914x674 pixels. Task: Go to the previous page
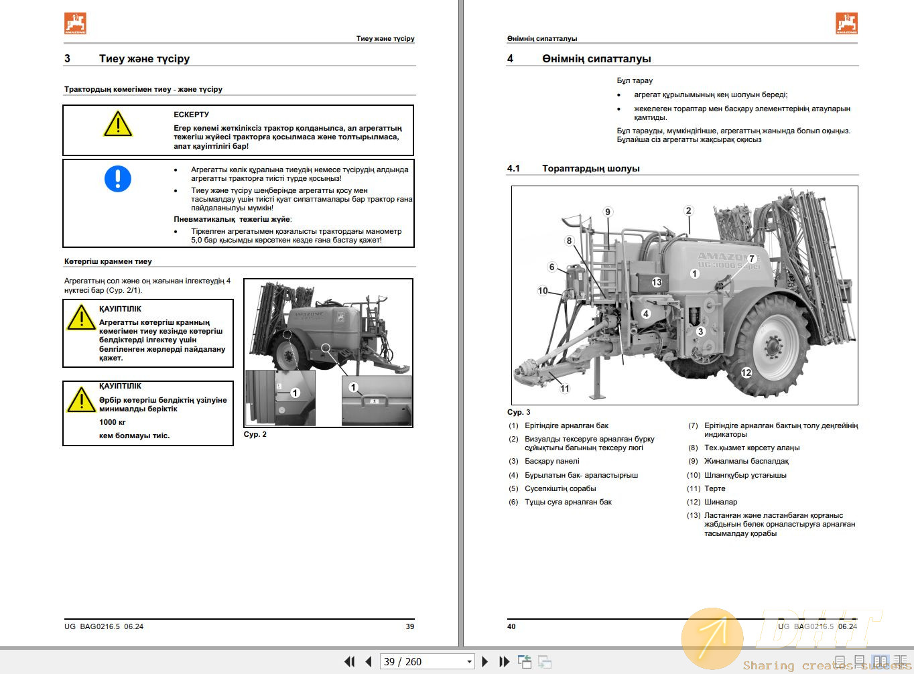(x=368, y=661)
